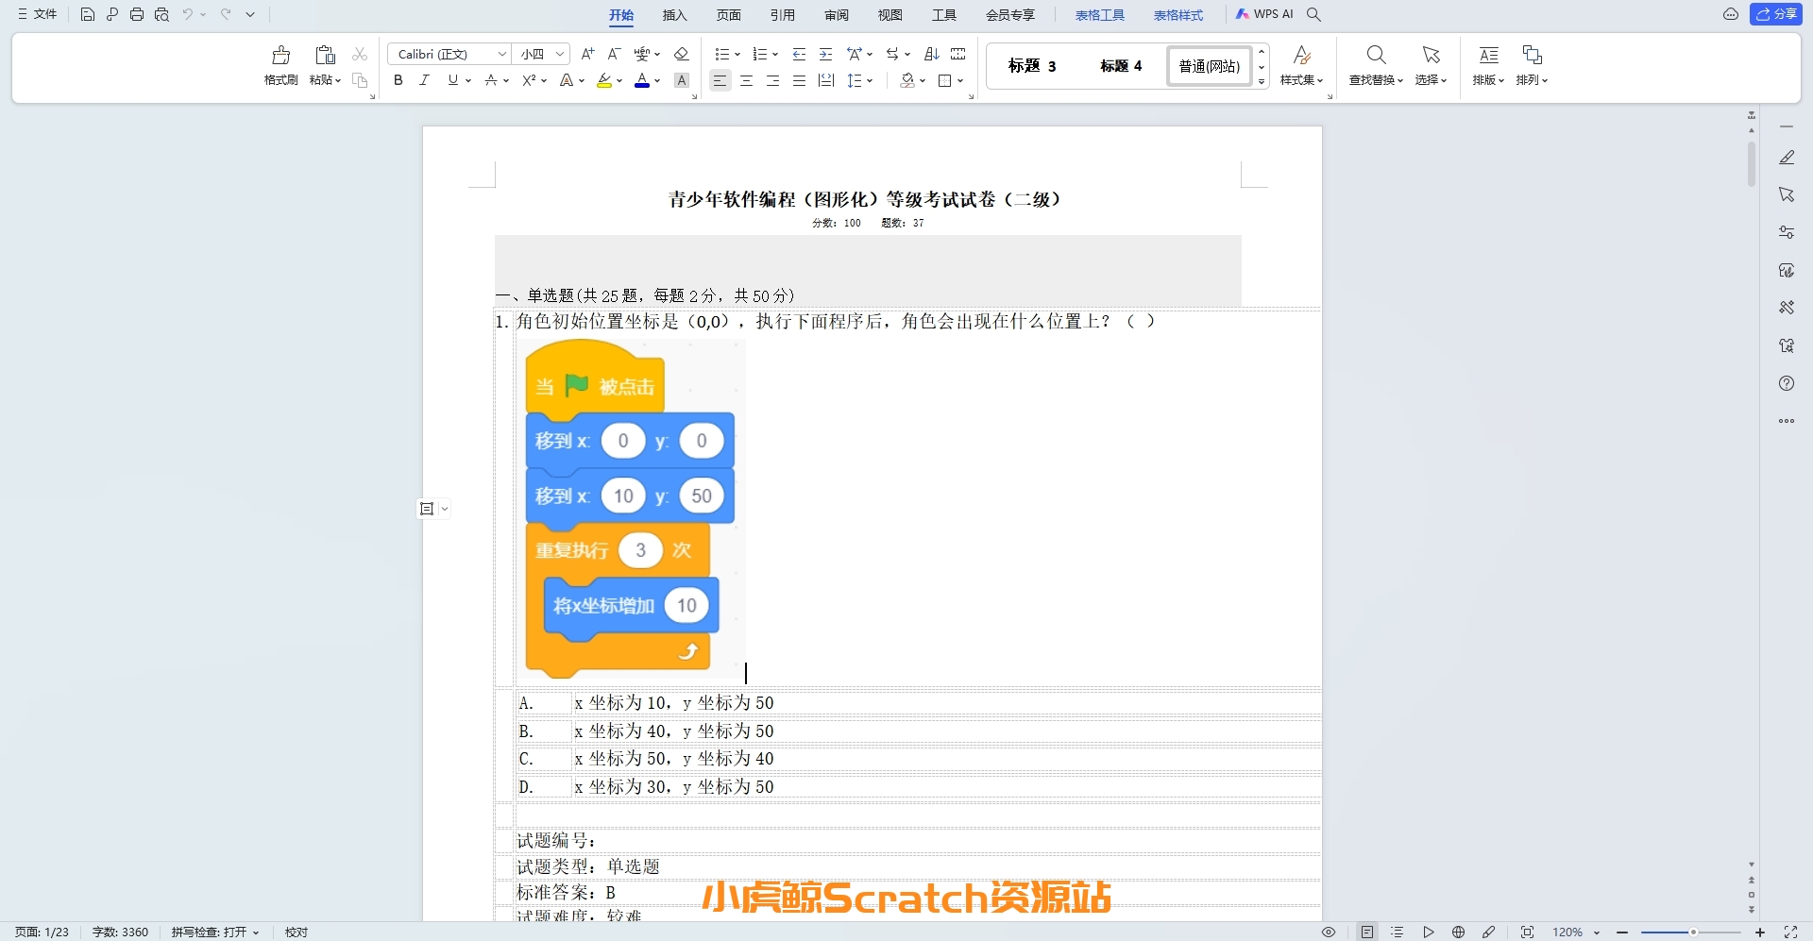Click the focus frame icon in status bar

[x=1527, y=932]
